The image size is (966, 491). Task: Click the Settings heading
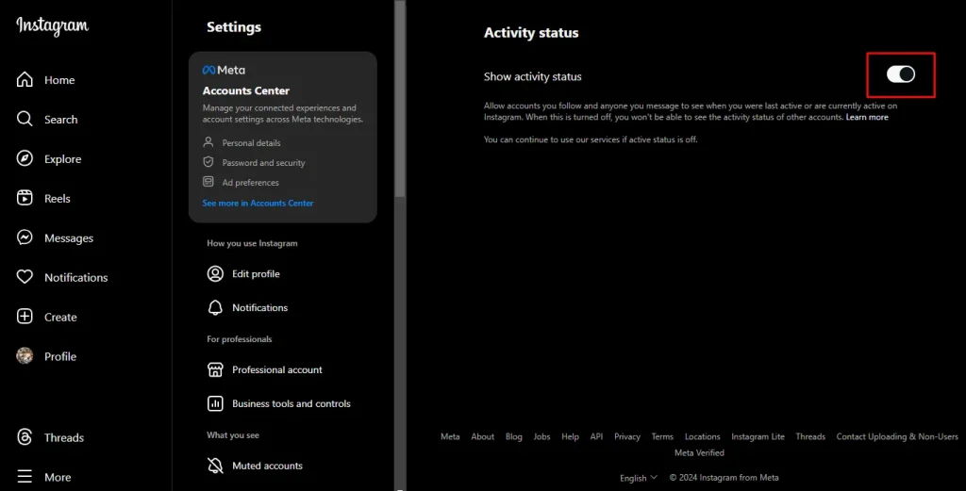(x=234, y=27)
